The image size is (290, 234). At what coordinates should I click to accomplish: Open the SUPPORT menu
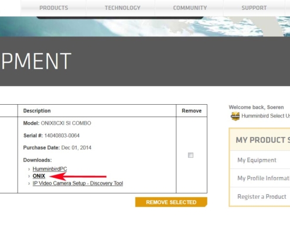click(254, 8)
